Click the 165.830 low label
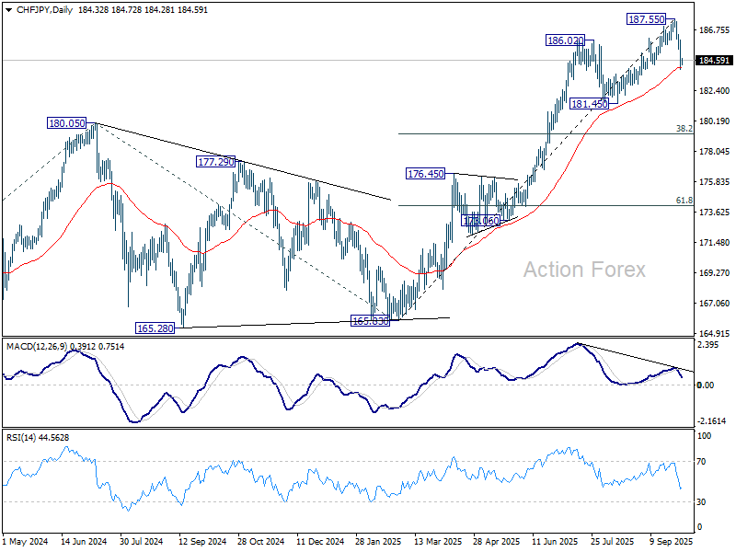736x552 pixels. click(x=371, y=321)
